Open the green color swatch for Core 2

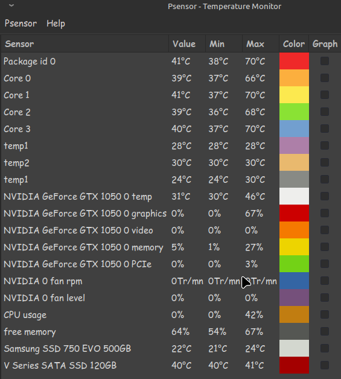tap(294, 112)
